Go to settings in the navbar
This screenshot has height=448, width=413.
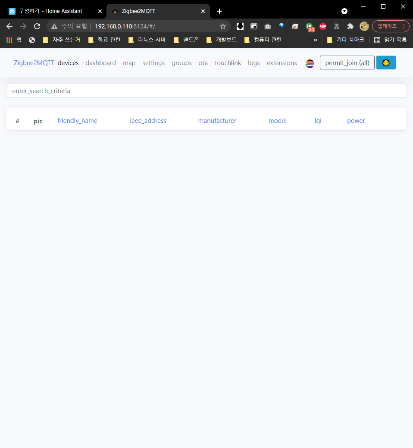[x=153, y=63]
